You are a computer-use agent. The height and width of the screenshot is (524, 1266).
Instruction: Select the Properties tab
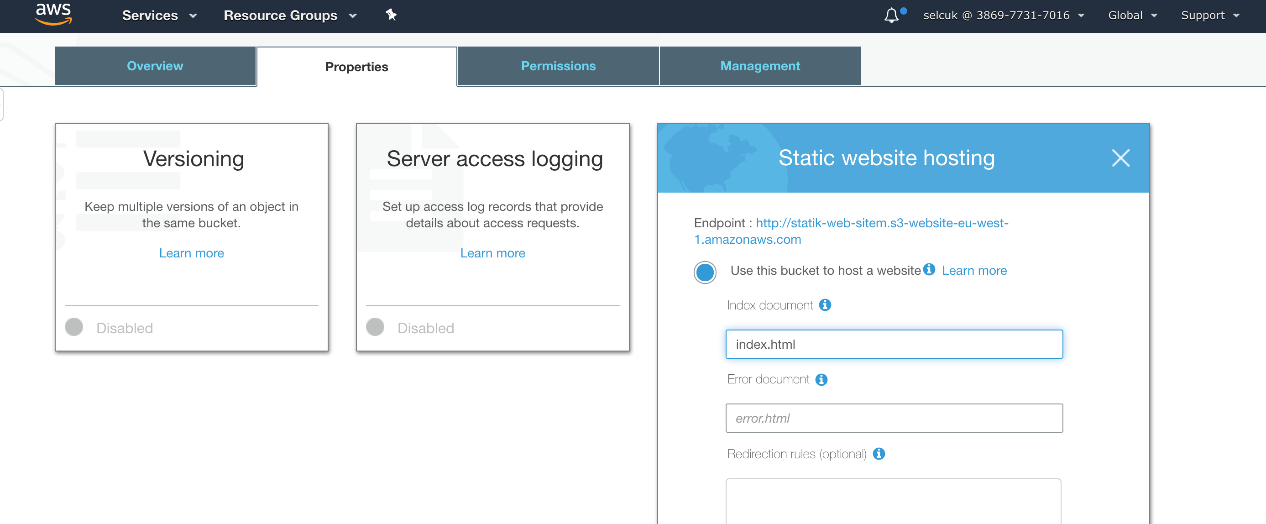pos(357,66)
